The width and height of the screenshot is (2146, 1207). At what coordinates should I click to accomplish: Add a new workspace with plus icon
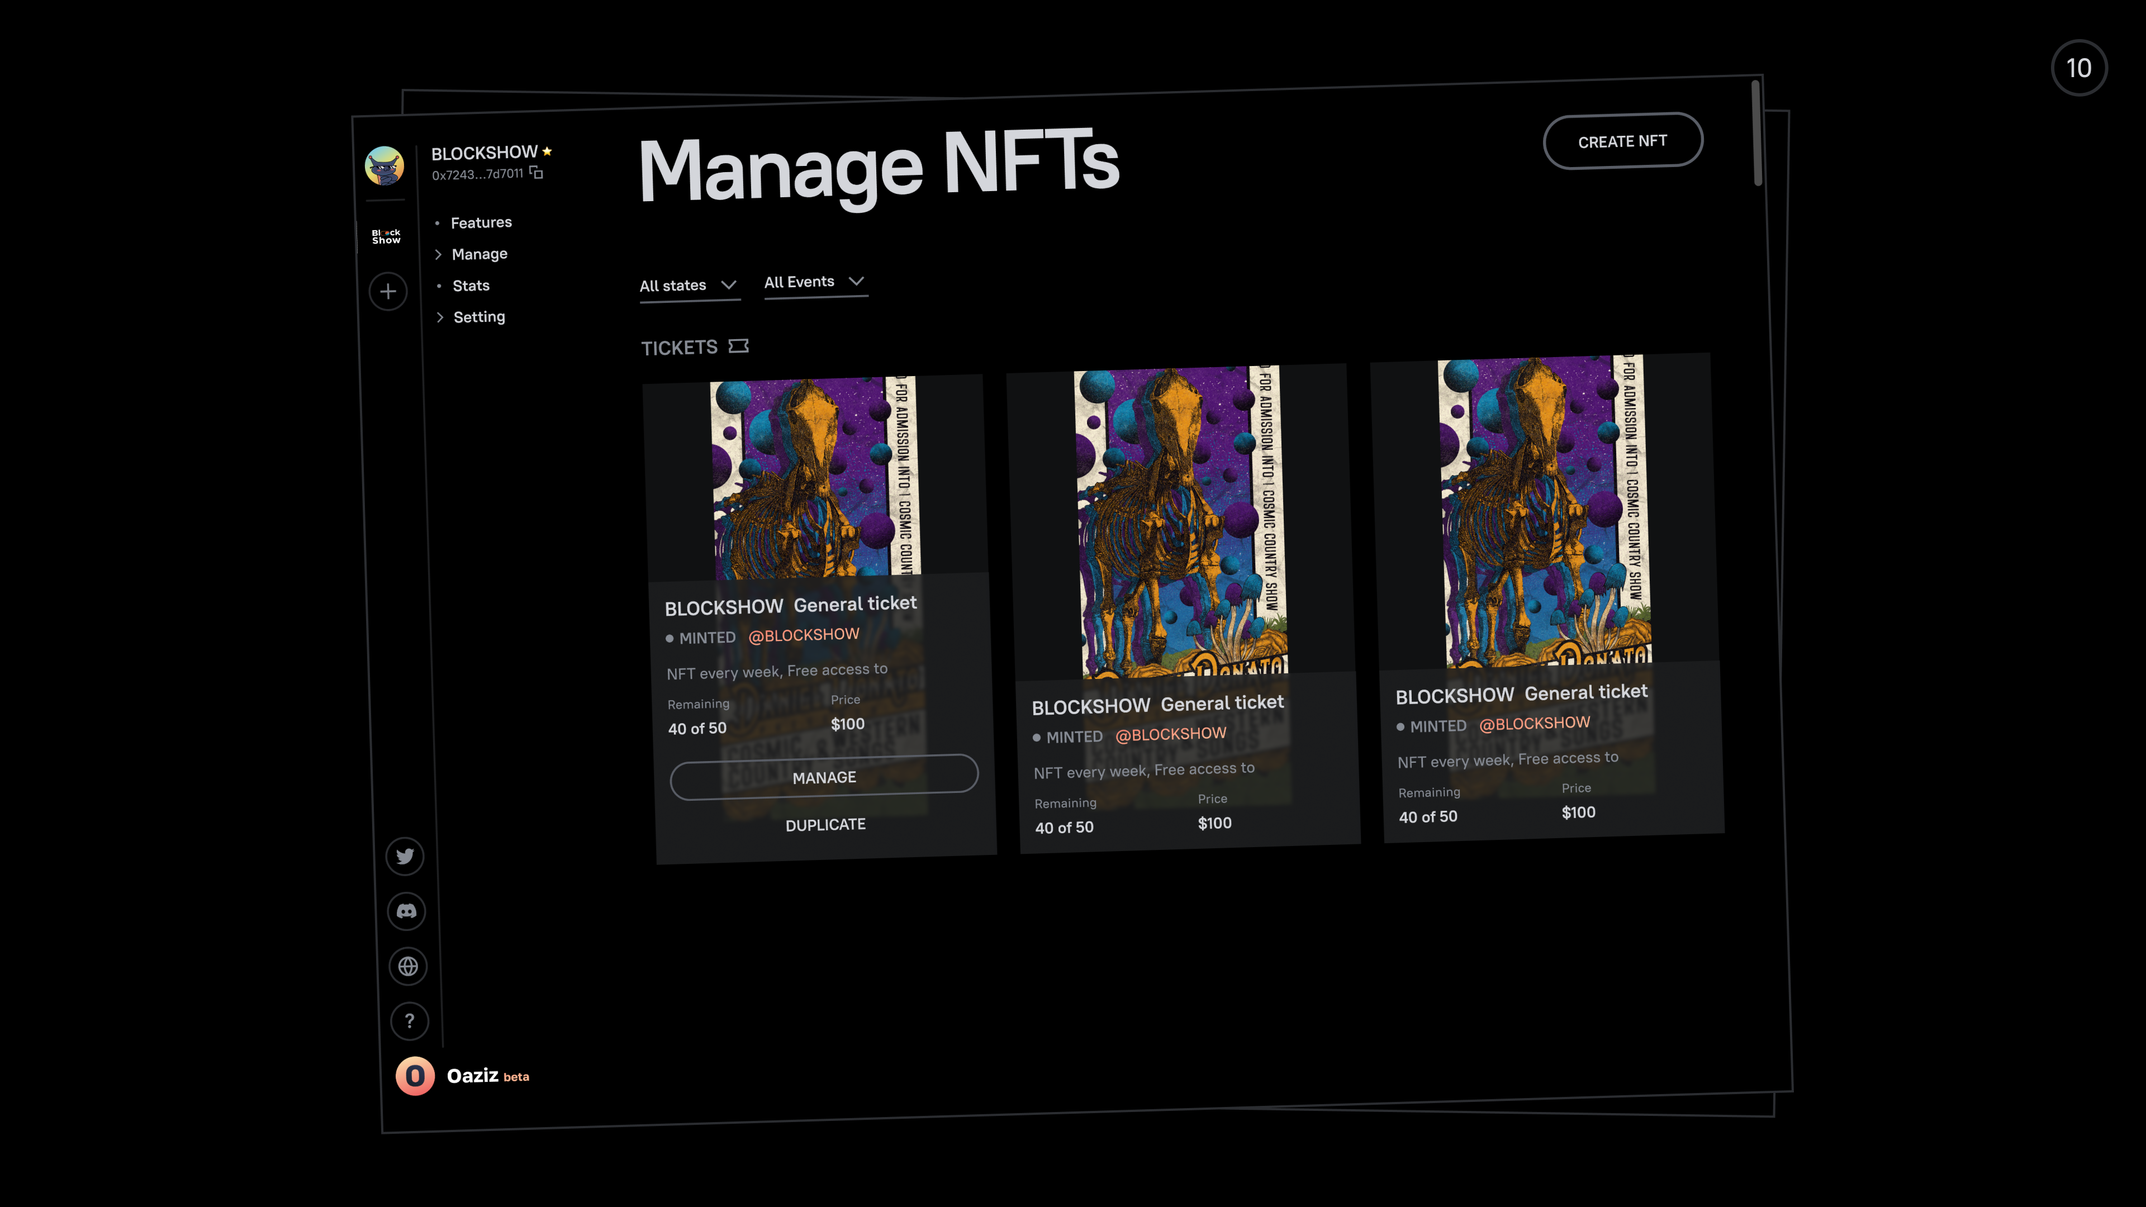point(388,292)
